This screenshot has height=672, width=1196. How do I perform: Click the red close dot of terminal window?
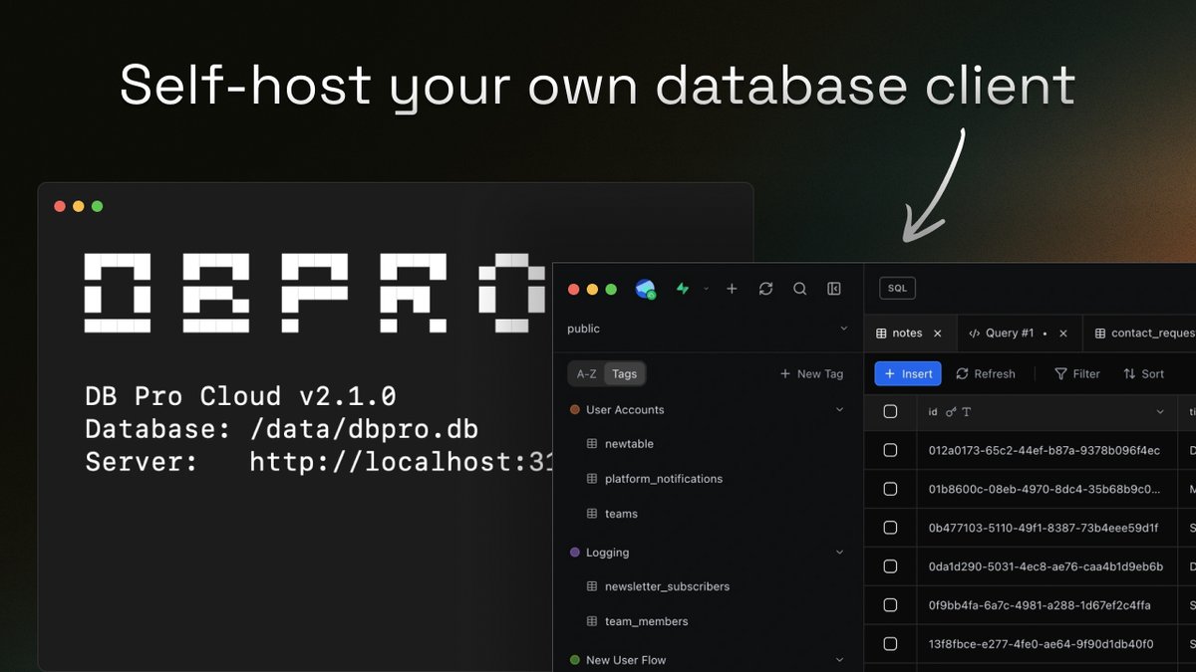coord(60,206)
